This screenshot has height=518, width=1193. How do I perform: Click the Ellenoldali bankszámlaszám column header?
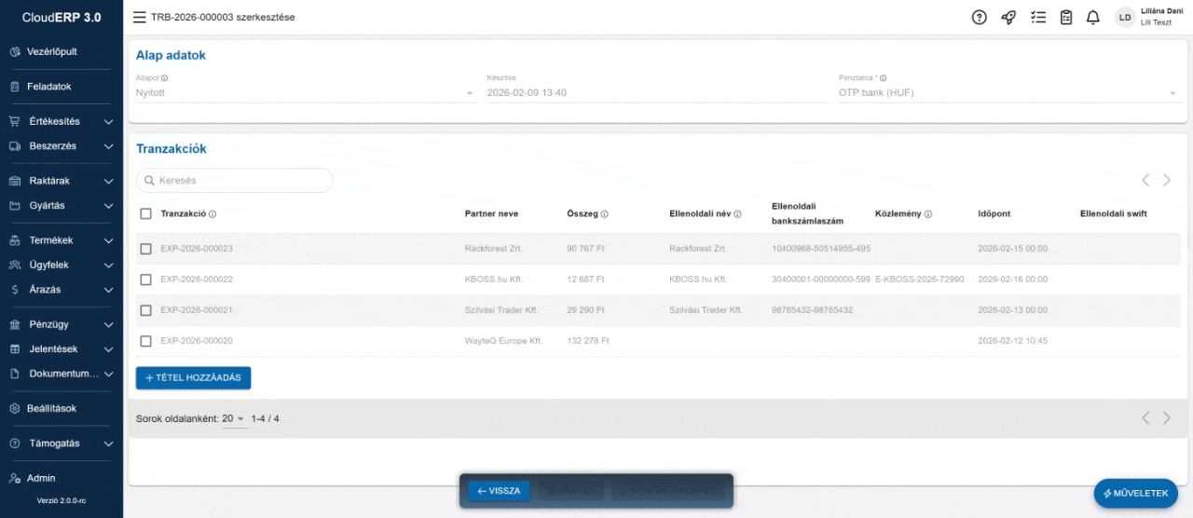click(807, 213)
